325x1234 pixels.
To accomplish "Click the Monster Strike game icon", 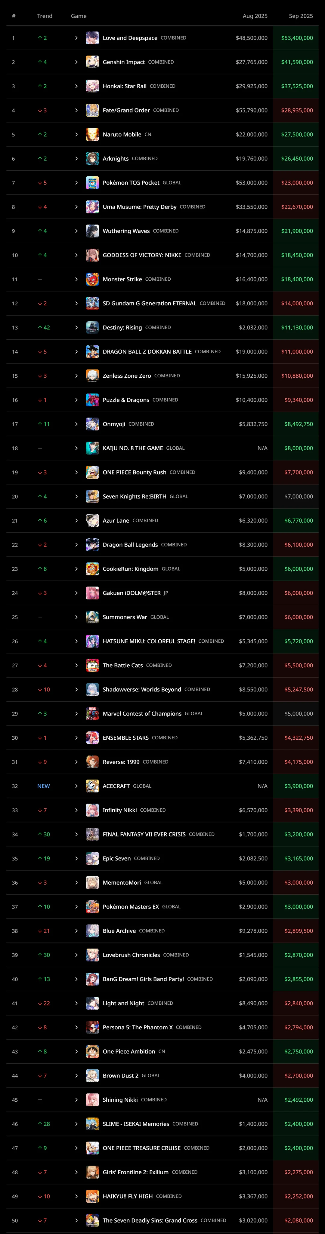I will click(x=92, y=279).
